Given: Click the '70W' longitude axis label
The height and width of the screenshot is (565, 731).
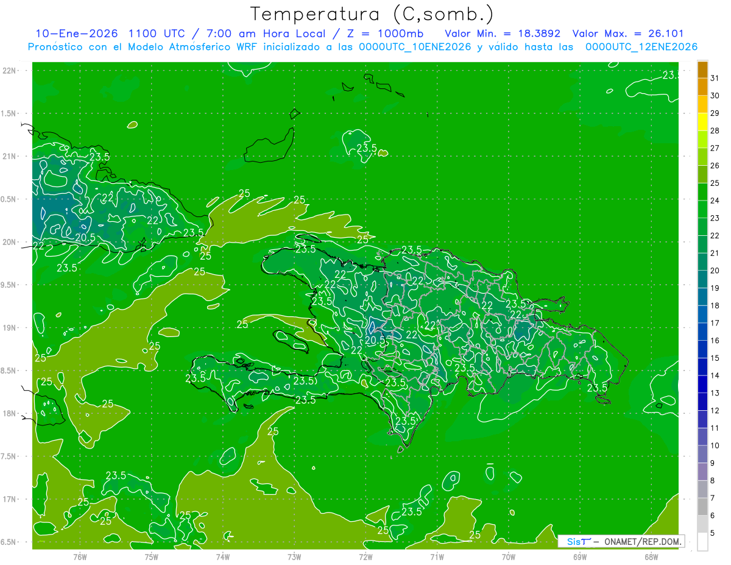Looking at the screenshot, I should tap(508, 557).
